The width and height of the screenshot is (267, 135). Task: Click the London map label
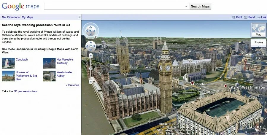[x=201, y=84]
